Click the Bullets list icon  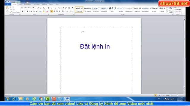[x=52, y=8]
